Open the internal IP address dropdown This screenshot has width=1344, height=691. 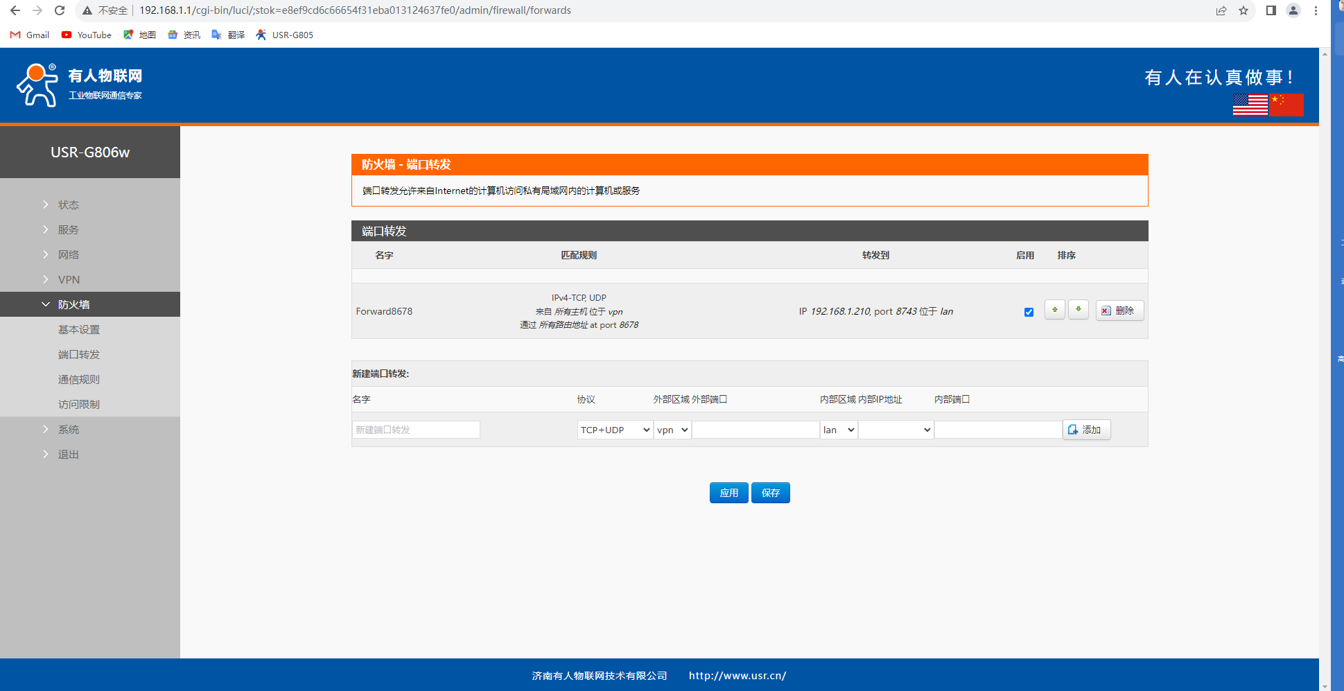[x=896, y=430]
